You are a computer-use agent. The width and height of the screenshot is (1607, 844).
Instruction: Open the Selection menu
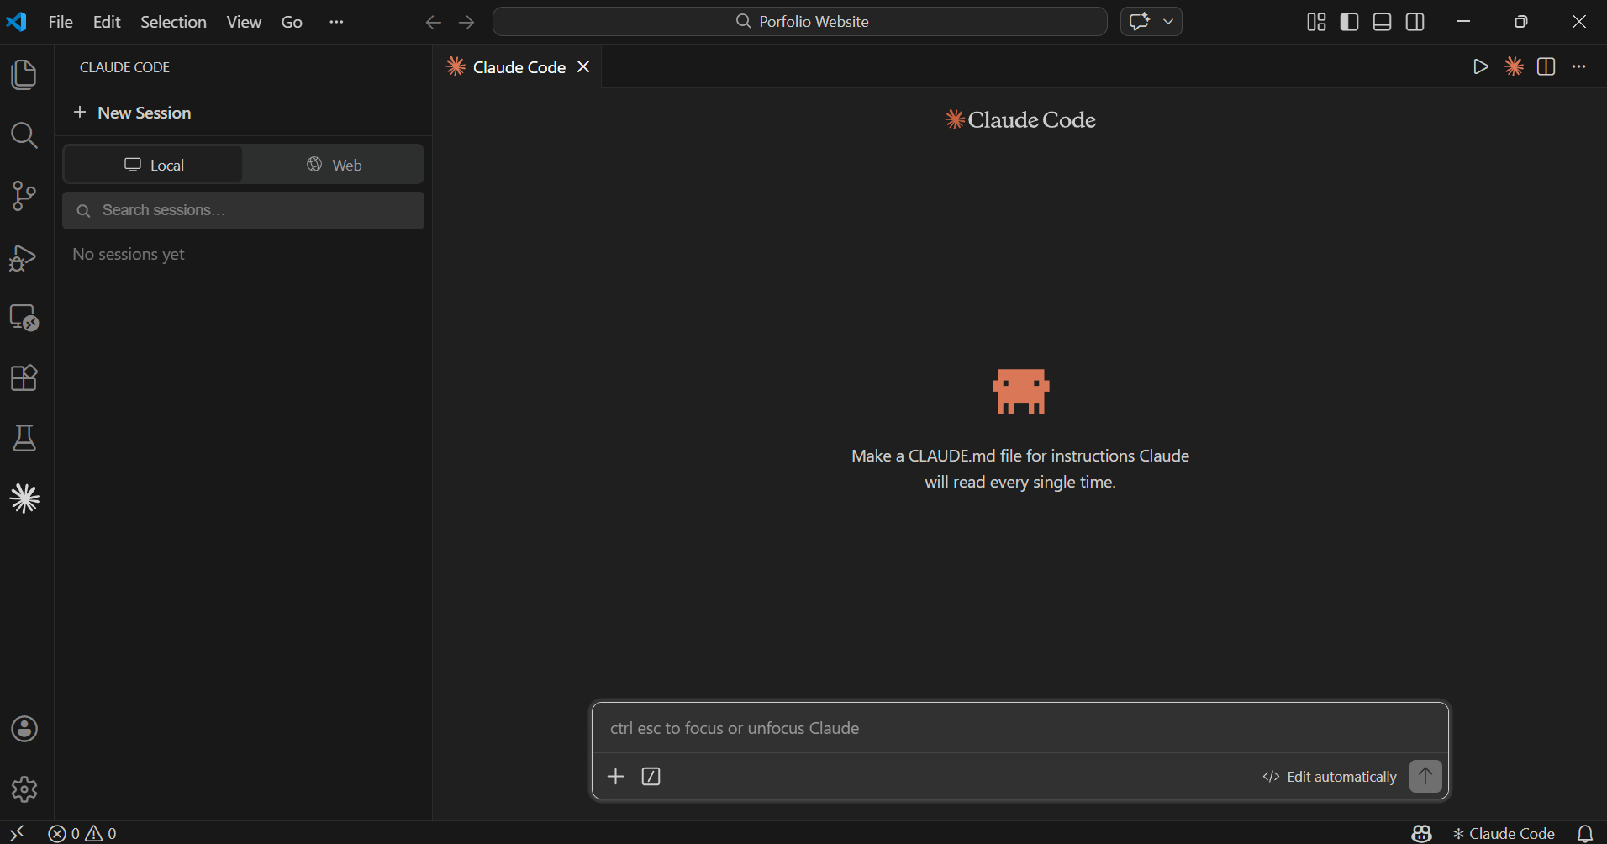coord(173,22)
